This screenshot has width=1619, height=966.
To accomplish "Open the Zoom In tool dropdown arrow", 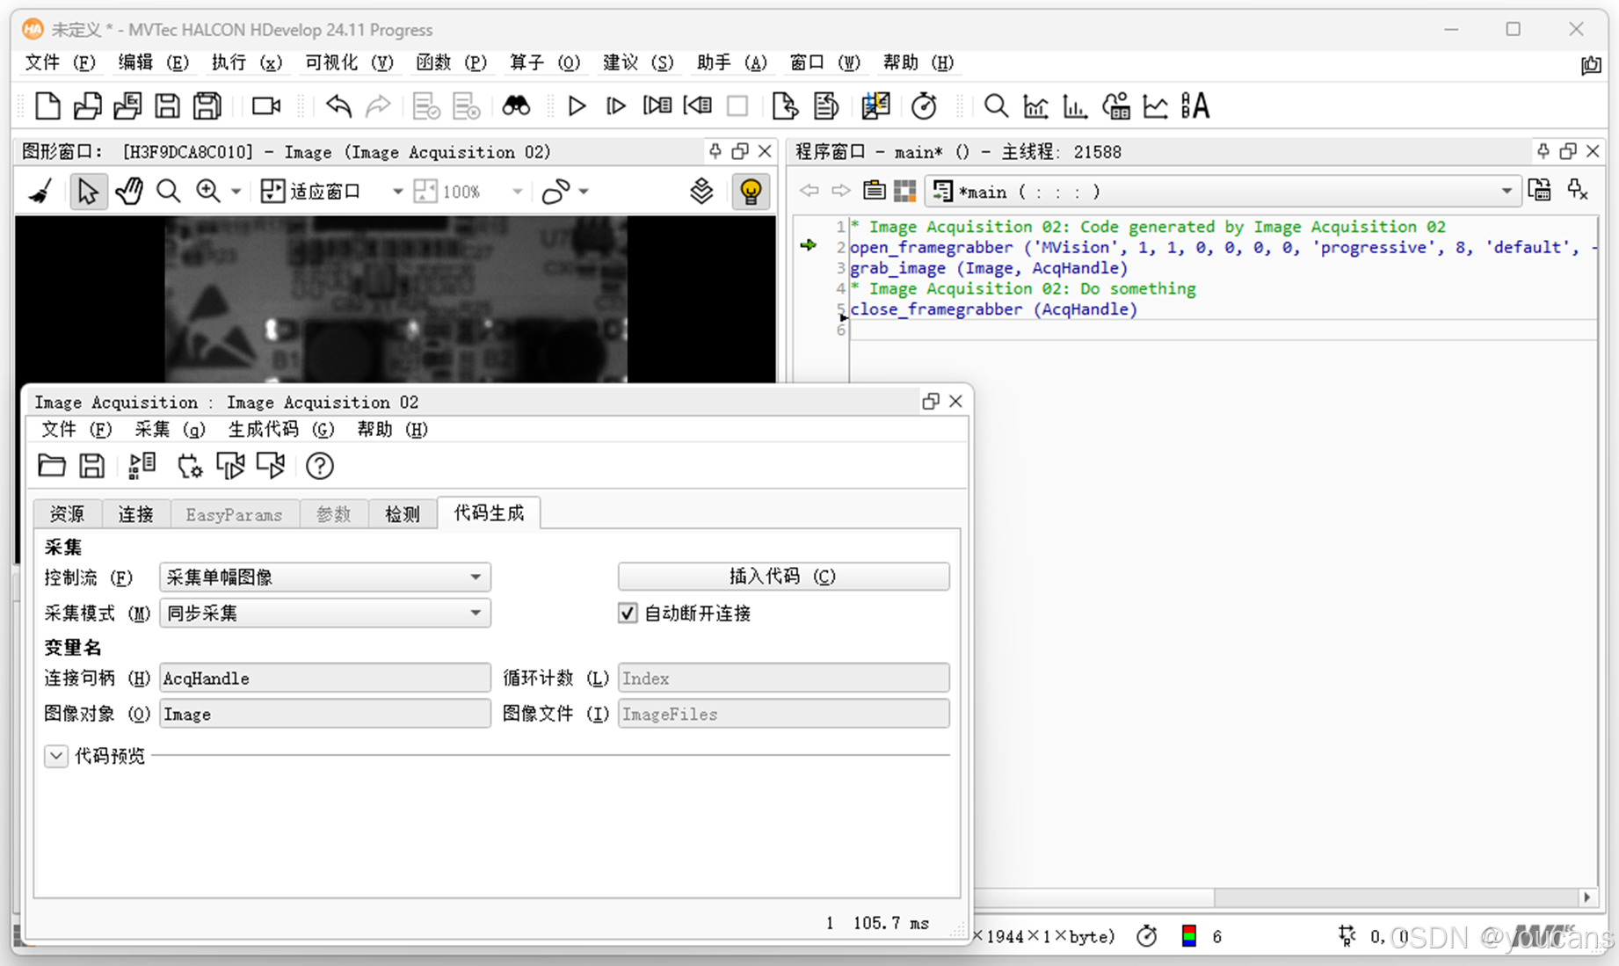I will click(x=236, y=191).
